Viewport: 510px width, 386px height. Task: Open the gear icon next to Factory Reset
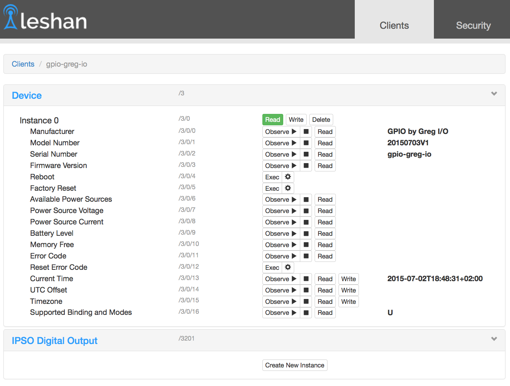click(288, 188)
